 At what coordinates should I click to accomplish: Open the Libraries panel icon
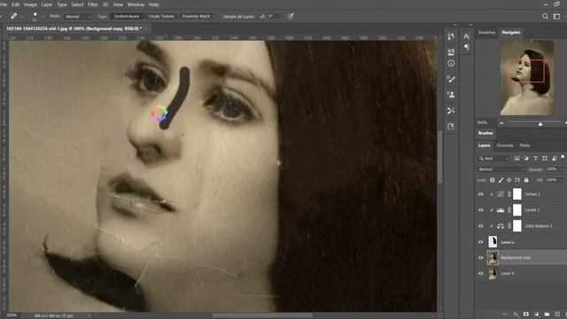(451, 126)
